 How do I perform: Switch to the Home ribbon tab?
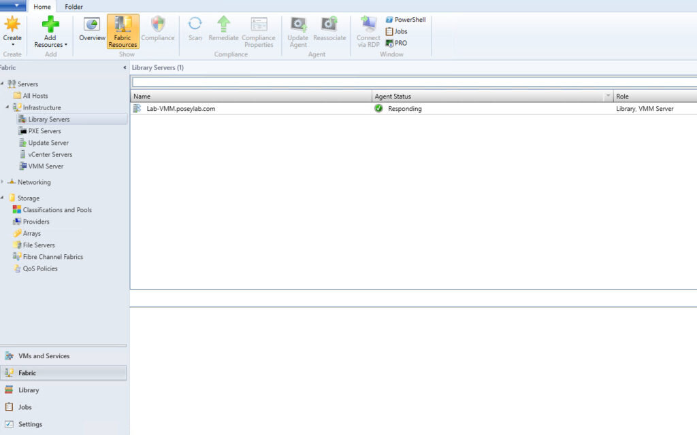[42, 7]
